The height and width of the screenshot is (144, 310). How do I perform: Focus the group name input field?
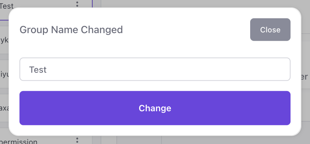(x=155, y=69)
